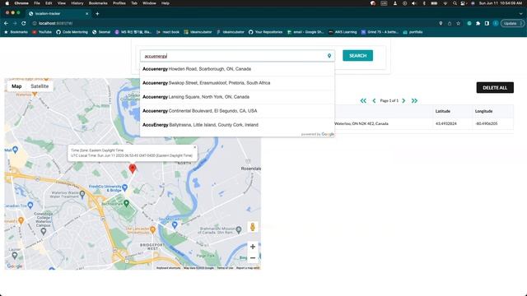This screenshot has height=296, width=527.
Task: Open the Keyboard shortcuts link on the map
Action: 168,268
